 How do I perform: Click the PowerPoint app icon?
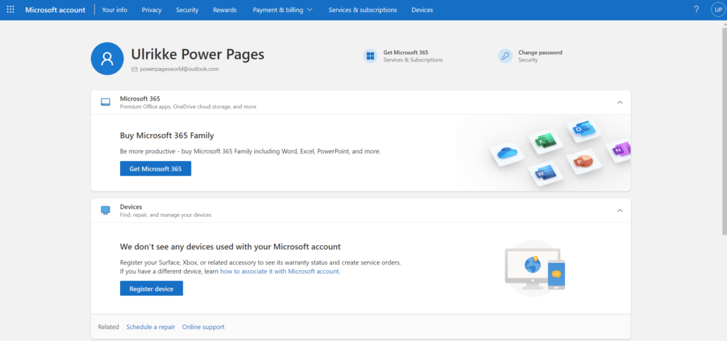coord(584,161)
